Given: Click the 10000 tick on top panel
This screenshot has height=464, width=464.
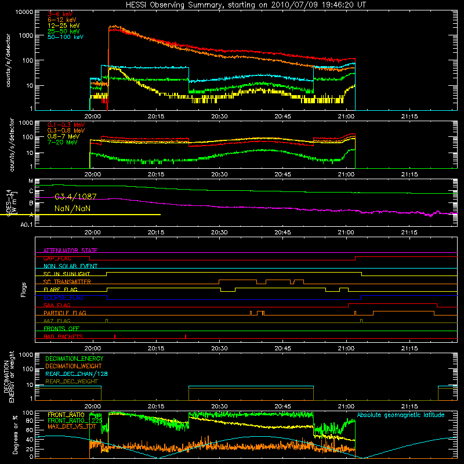Looking at the screenshot, I should pos(24,12).
